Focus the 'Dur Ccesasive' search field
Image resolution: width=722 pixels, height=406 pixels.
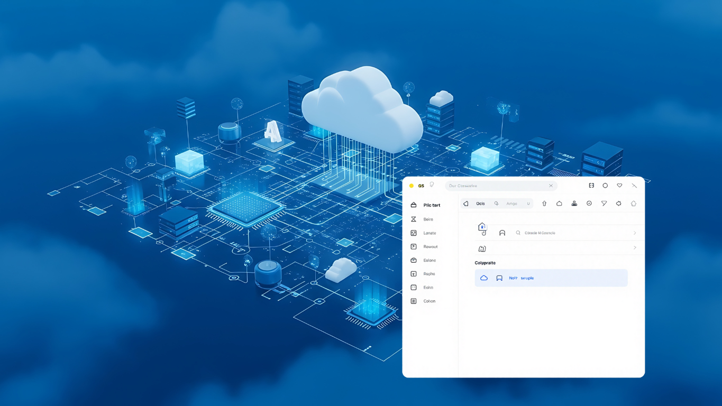tap(501, 186)
